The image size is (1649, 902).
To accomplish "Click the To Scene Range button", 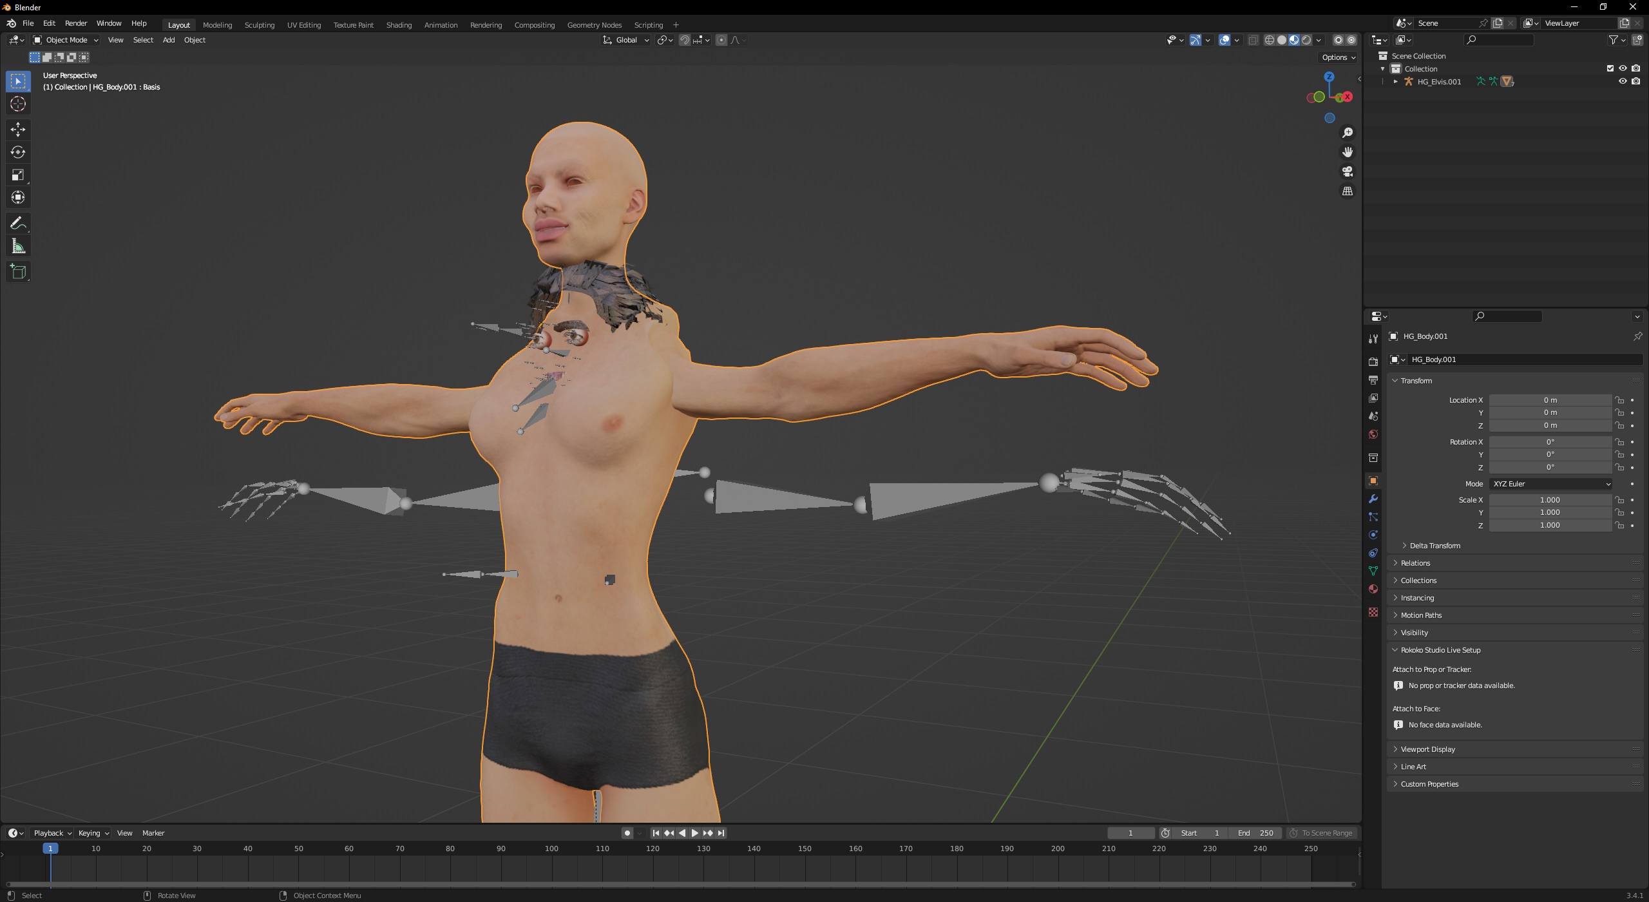I will pyautogui.click(x=1321, y=832).
